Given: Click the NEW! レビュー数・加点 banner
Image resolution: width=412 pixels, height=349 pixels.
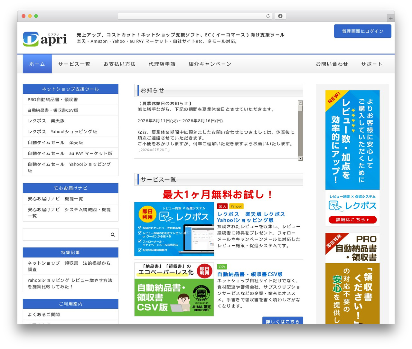Looking at the screenshot, I should (x=352, y=158).
